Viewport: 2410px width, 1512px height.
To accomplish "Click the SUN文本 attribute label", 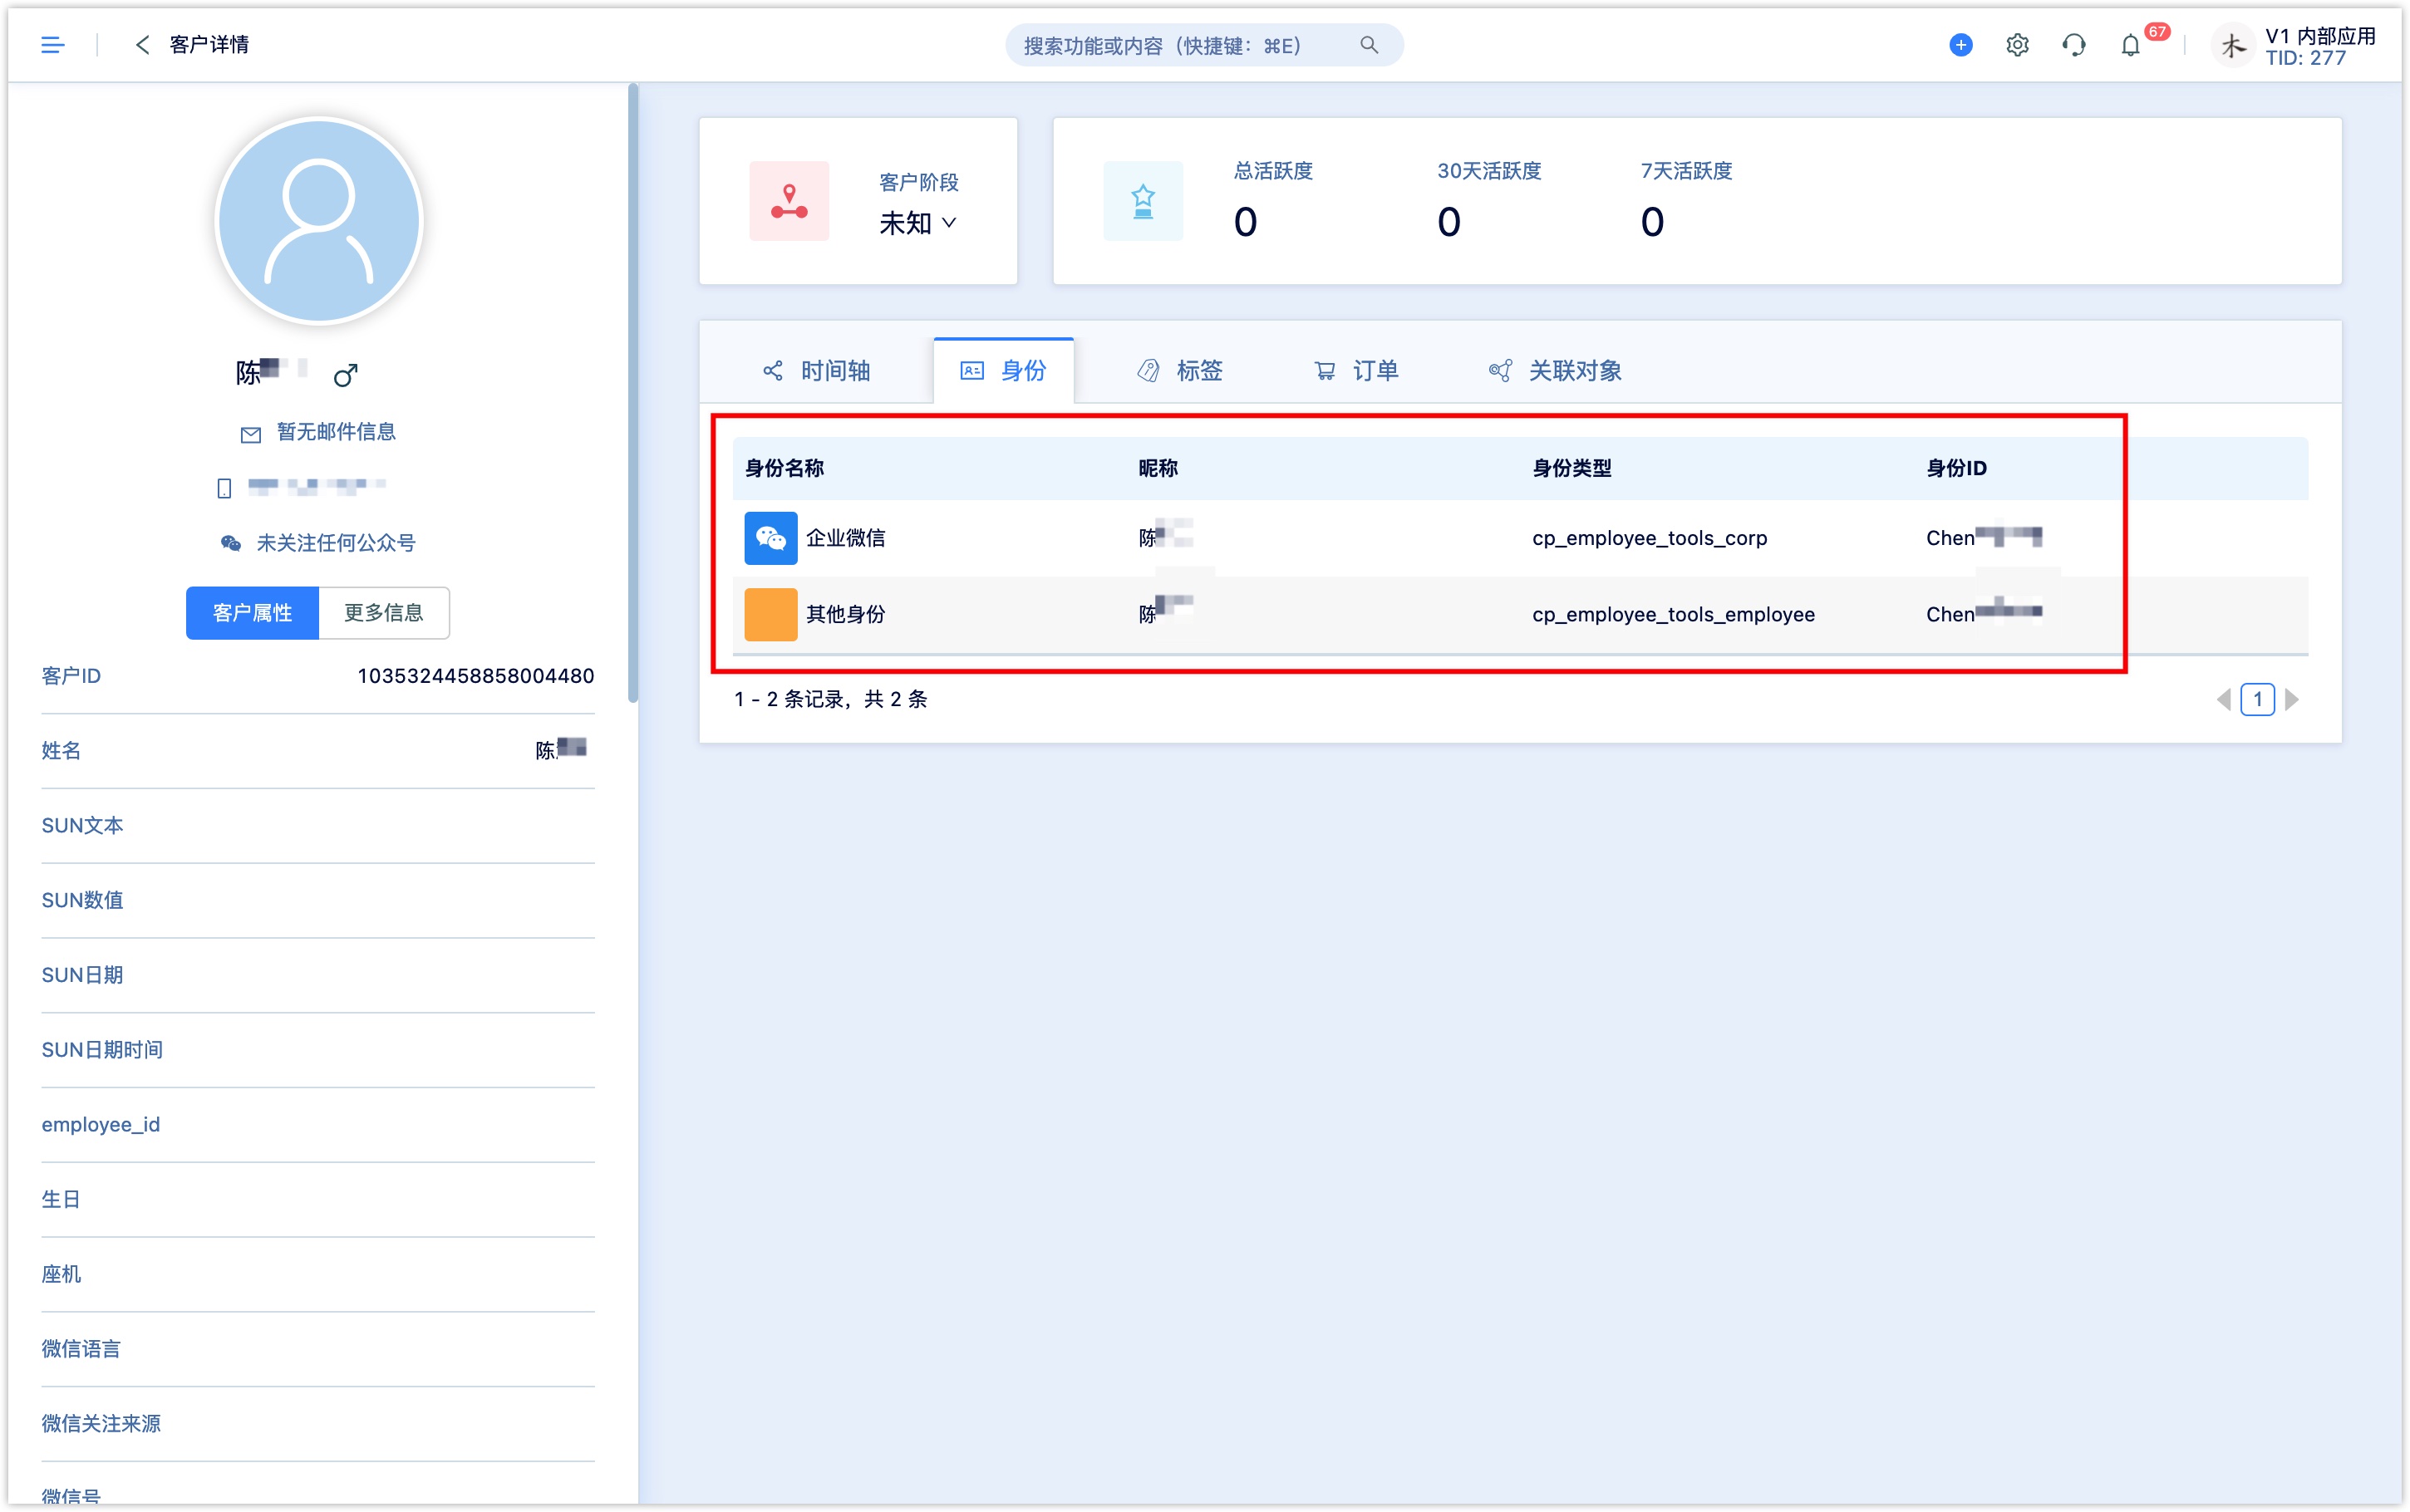I will (82, 826).
